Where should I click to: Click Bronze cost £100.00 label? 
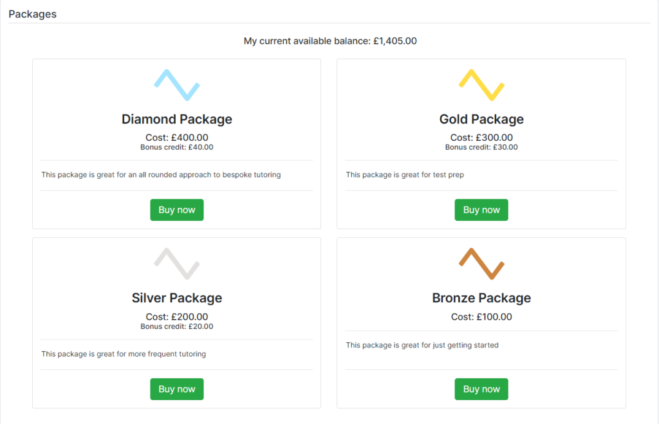481,317
